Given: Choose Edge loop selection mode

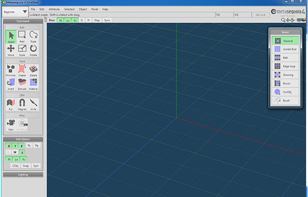Looking at the screenshot, I should coord(285,66).
